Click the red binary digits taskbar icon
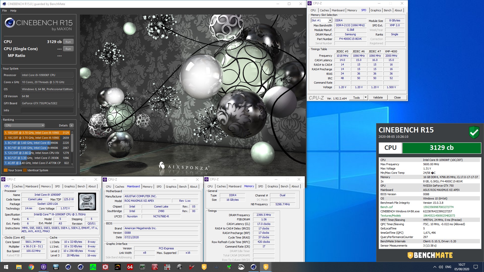Viewport: 484px width, 272px height. [x=167, y=267]
